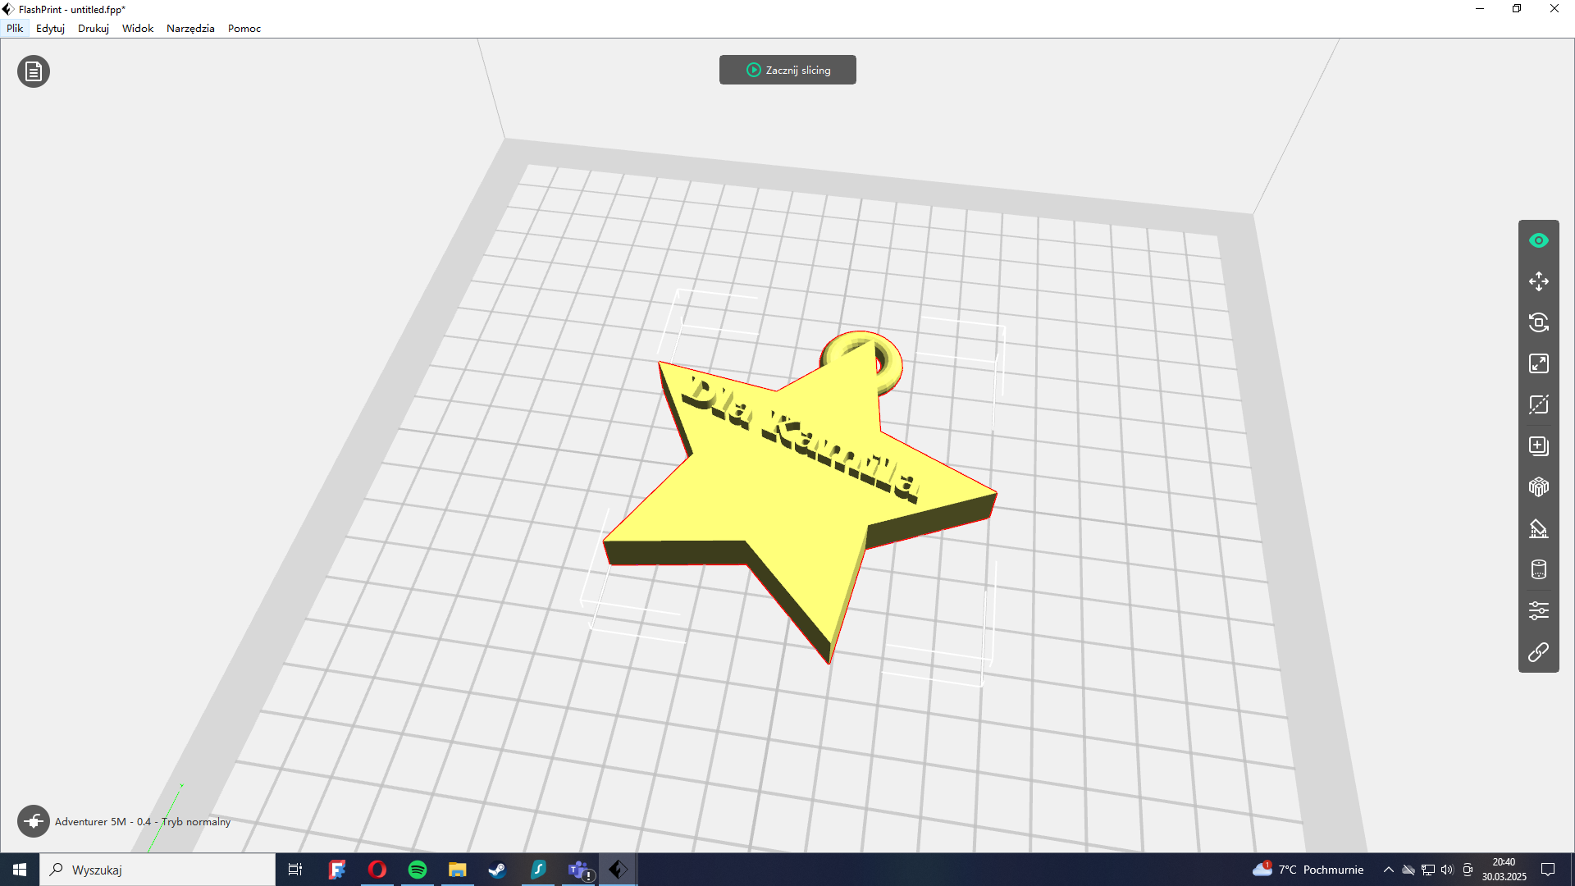
Task: Click the printer selection round icon
Action: 34,820
